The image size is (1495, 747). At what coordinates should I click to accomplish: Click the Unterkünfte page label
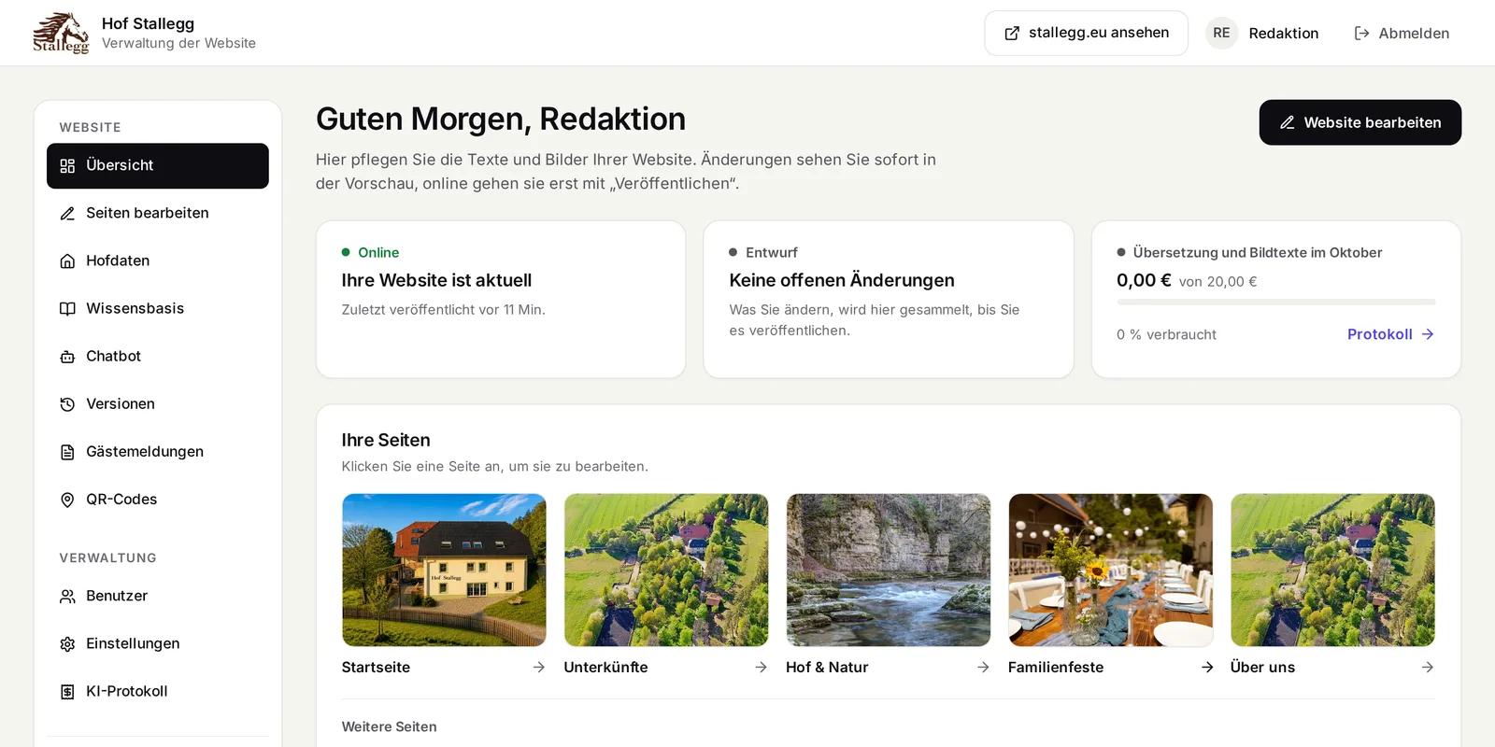click(x=605, y=667)
